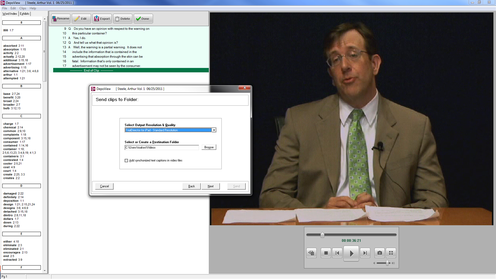The height and width of the screenshot is (279, 496).
Task: Select 'dinitro 2:8,11,18' index entry
Action: pyautogui.click(x=15, y=216)
